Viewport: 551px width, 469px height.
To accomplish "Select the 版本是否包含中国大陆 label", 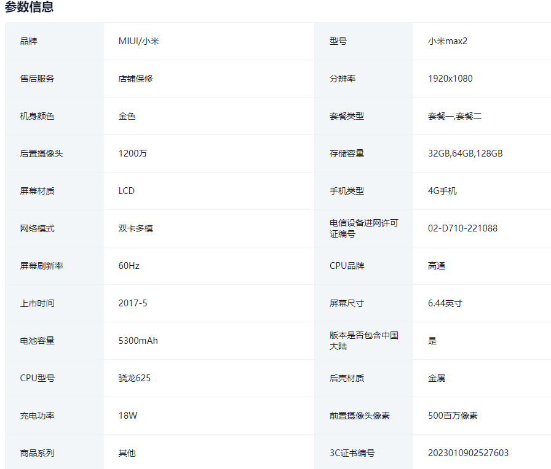I will [363, 341].
